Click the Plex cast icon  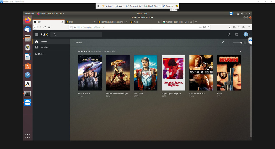[236, 34]
